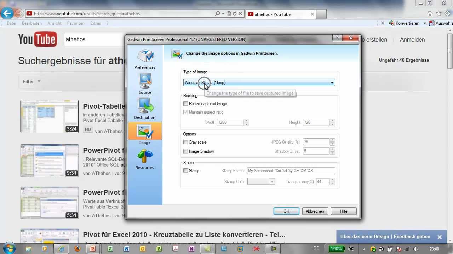453x254 pixels.
Task: Open the video thumbnail with duration 9:31
Action: point(50,161)
